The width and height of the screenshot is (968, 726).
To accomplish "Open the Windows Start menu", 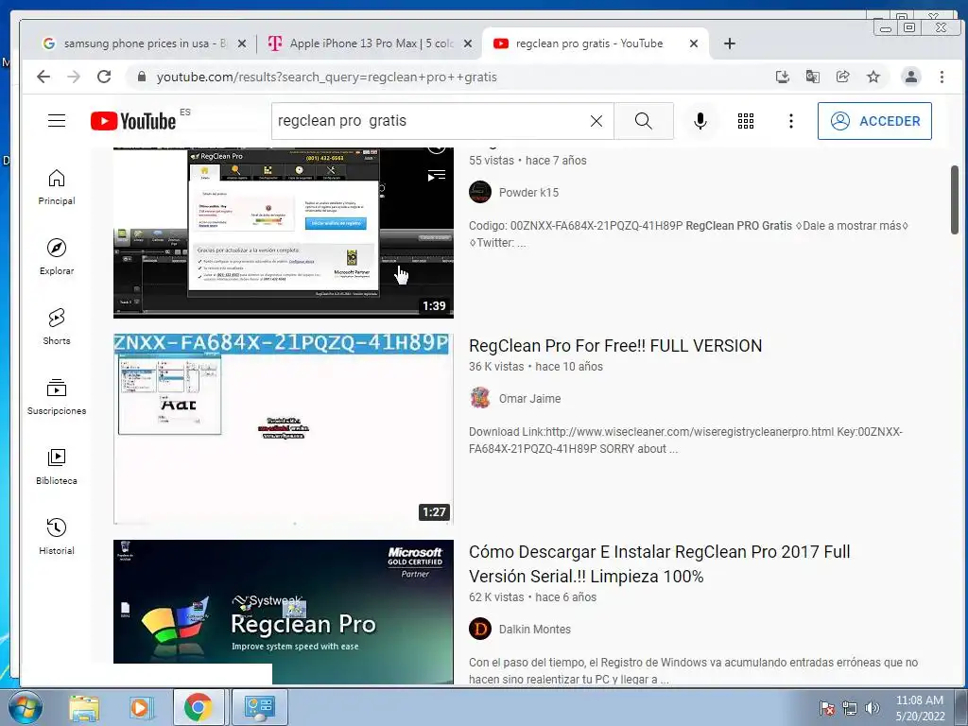I will [25, 707].
